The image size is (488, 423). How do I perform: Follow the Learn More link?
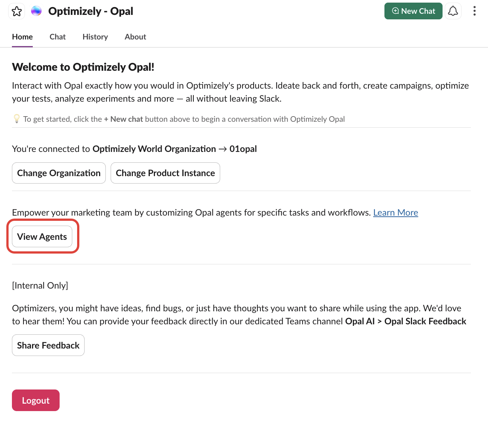pos(395,213)
